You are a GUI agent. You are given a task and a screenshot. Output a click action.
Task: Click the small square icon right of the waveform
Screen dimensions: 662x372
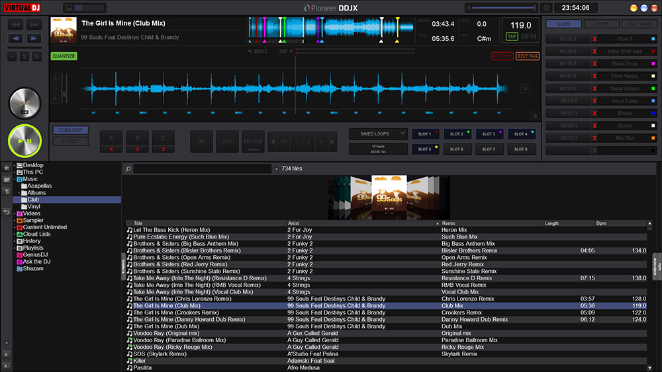pyautogui.click(x=525, y=89)
